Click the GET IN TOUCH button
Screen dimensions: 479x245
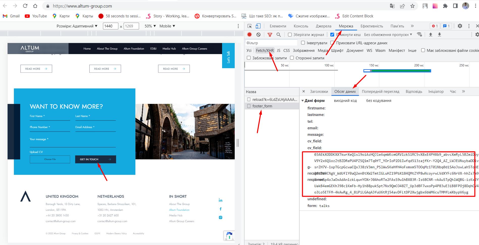tap(95, 159)
